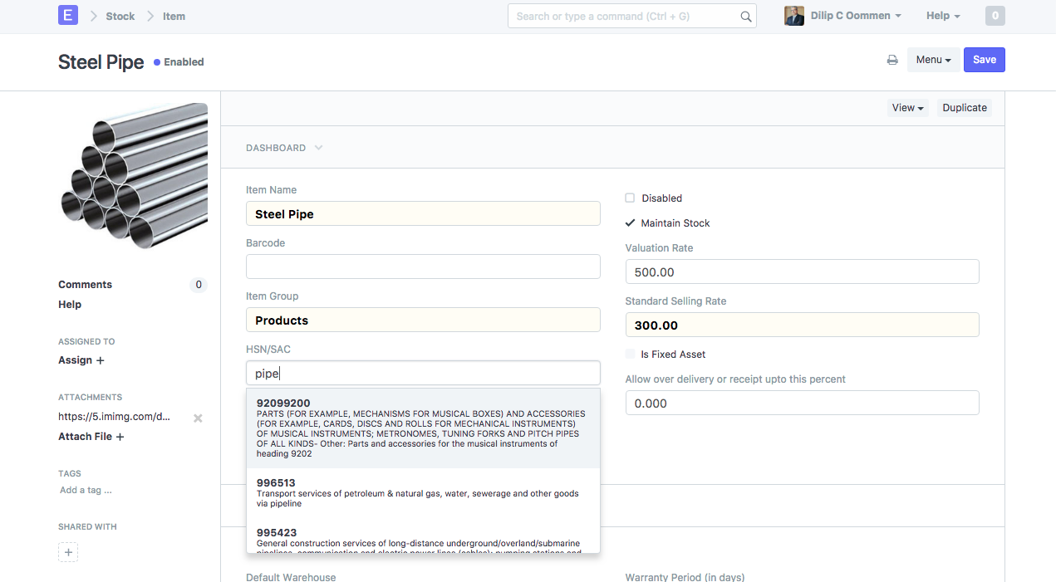The height and width of the screenshot is (582, 1056).
Task: Click the Valuation Rate field
Action: tap(802, 271)
